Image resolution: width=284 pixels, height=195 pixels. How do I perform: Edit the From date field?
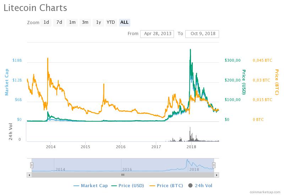(x=157, y=34)
